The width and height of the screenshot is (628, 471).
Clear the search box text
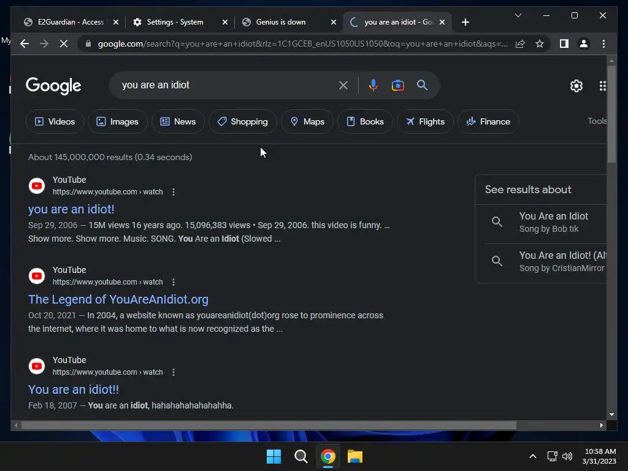pyautogui.click(x=343, y=85)
